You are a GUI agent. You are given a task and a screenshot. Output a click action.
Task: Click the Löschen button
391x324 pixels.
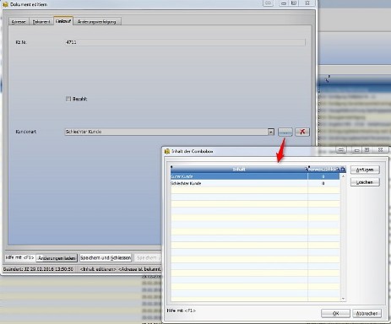pos(365,182)
